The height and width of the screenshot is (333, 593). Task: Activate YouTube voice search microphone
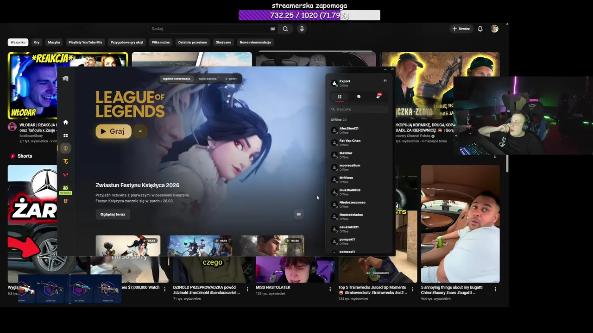[x=302, y=29]
